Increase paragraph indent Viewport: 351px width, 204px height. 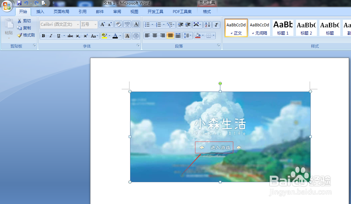pyautogui.click(x=188, y=25)
